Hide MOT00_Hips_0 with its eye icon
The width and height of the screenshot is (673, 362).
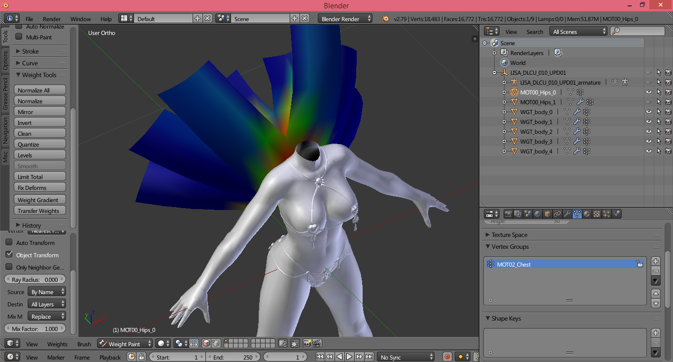coord(649,92)
